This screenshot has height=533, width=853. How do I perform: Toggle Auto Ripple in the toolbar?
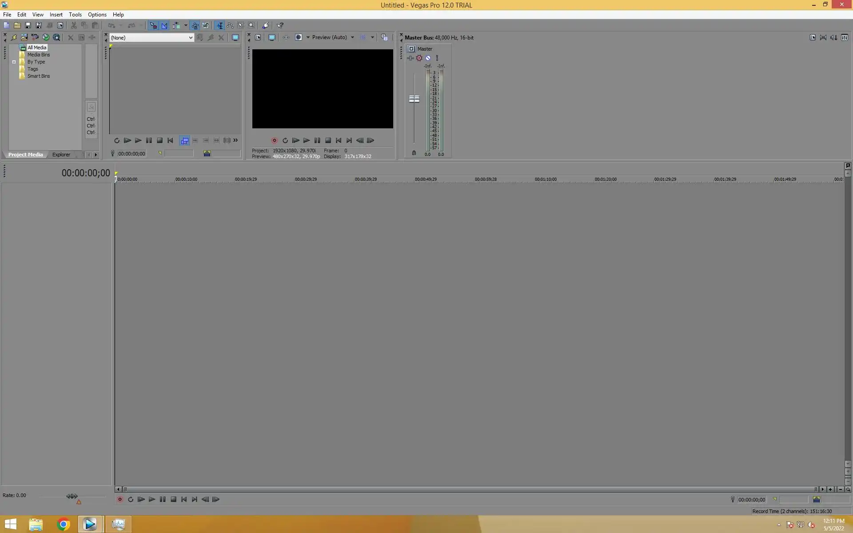pyautogui.click(x=177, y=25)
